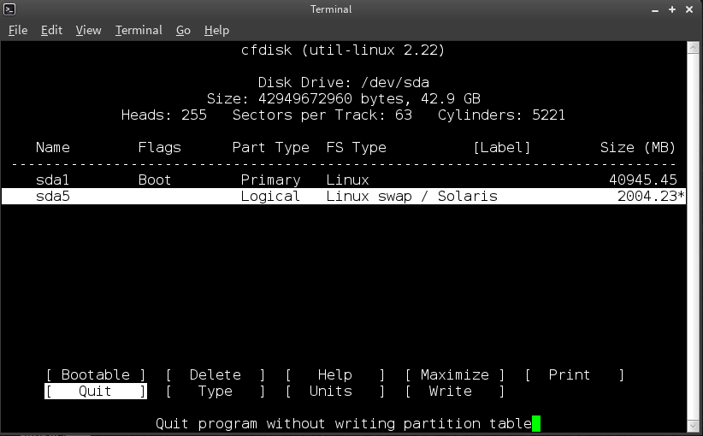Screen dimensions: 703x436
Task: Click the 'Heads: 255' text
Action: click(164, 115)
